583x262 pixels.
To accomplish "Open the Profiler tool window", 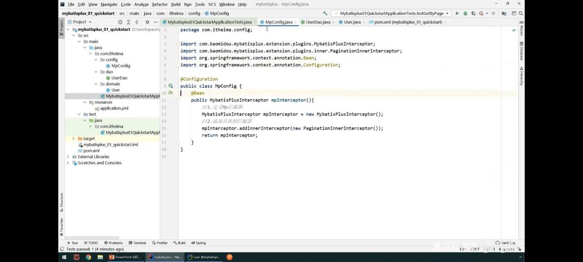I will [x=160, y=243].
